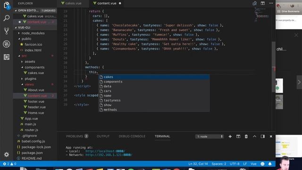
Task: Open the Output panel tab
Action: (103, 136)
